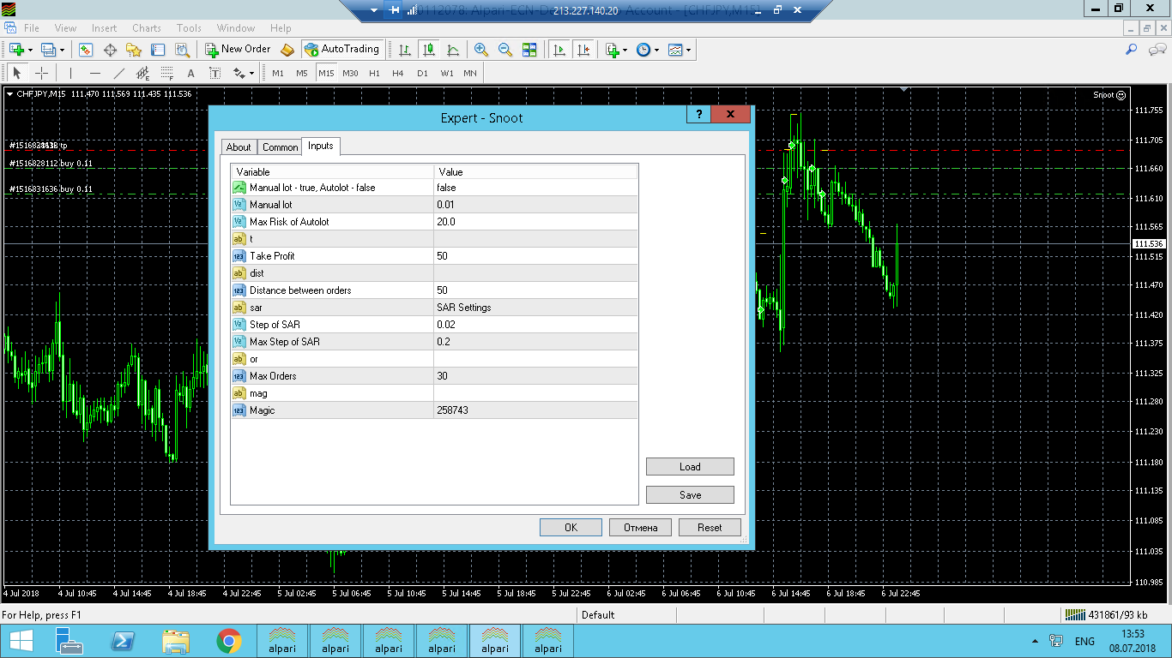Image resolution: width=1172 pixels, height=658 pixels.
Task: Open the Charts menu
Action: click(147, 28)
